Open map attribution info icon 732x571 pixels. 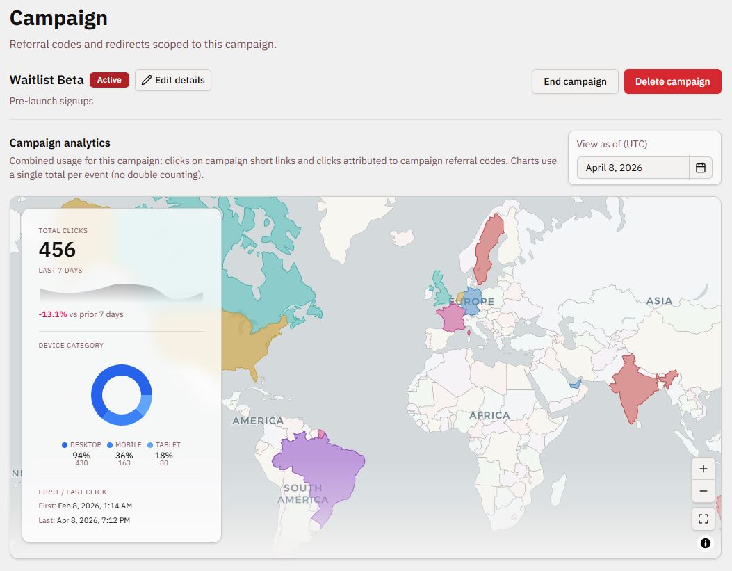tap(706, 543)
